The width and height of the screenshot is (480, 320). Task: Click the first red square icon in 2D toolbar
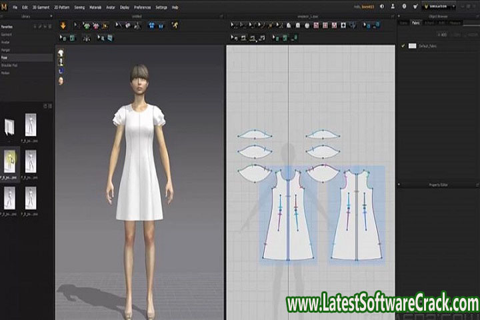pyautogui.click(x=316, y=26)
